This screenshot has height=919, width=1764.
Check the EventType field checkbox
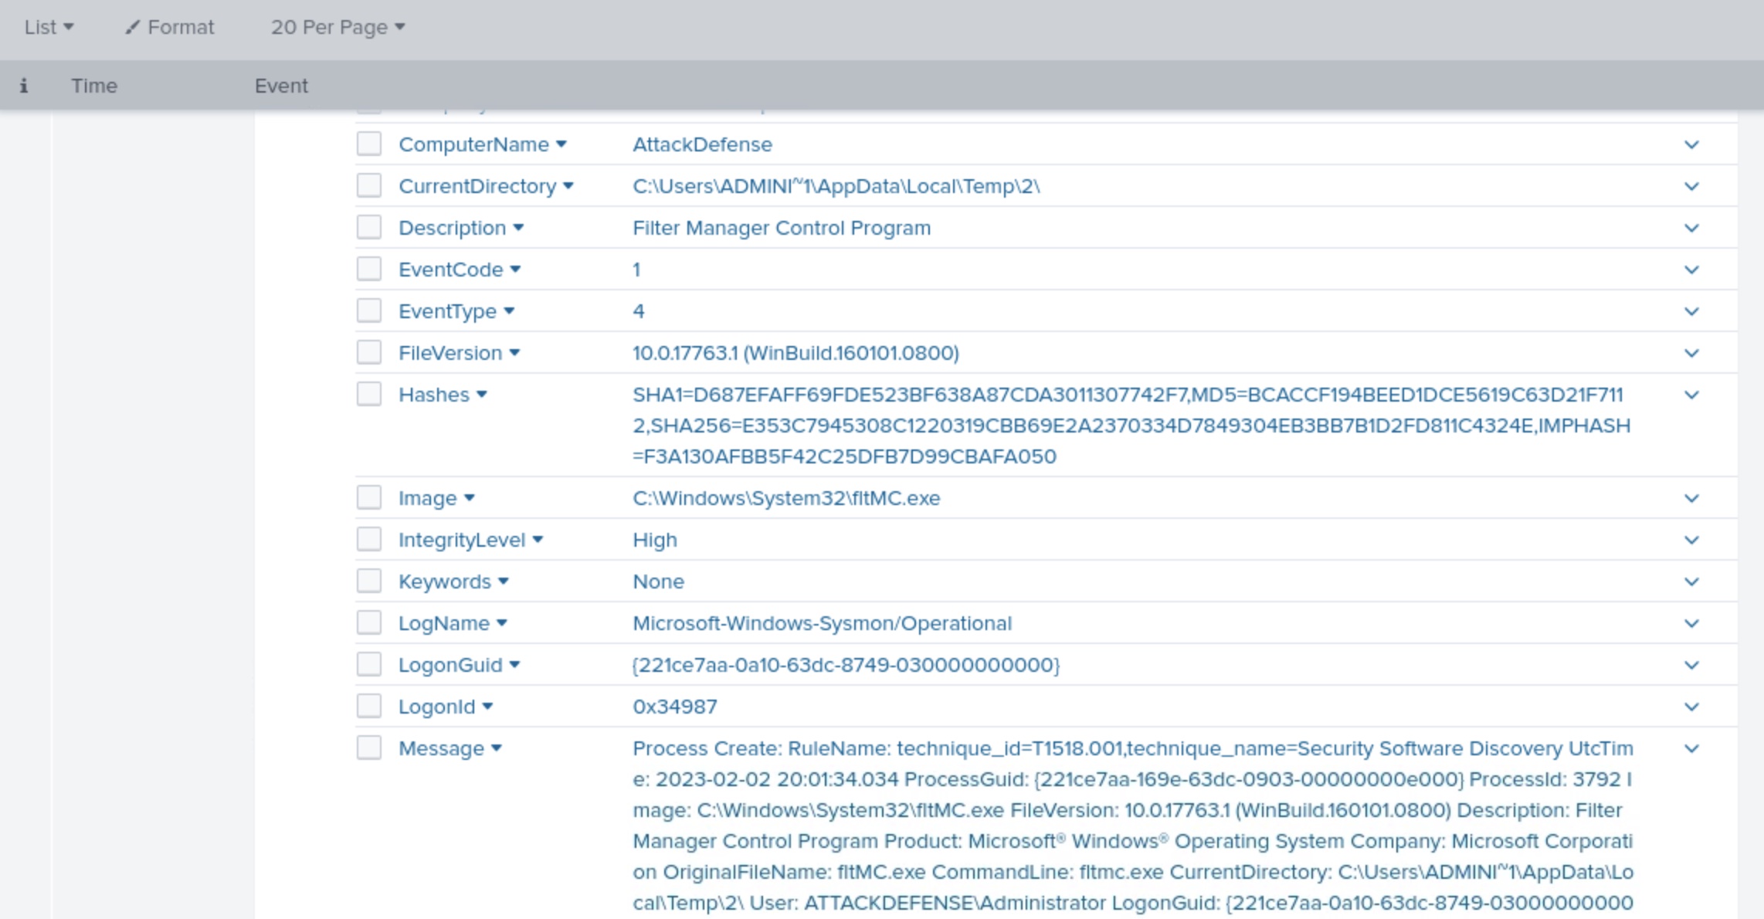pyautogui.click(x=369, y=310)
